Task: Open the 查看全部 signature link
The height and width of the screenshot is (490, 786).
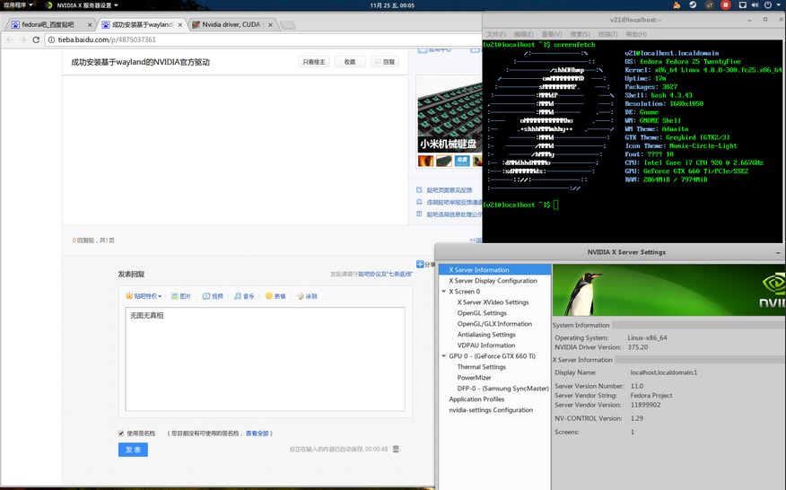Action: coord(258,433)
